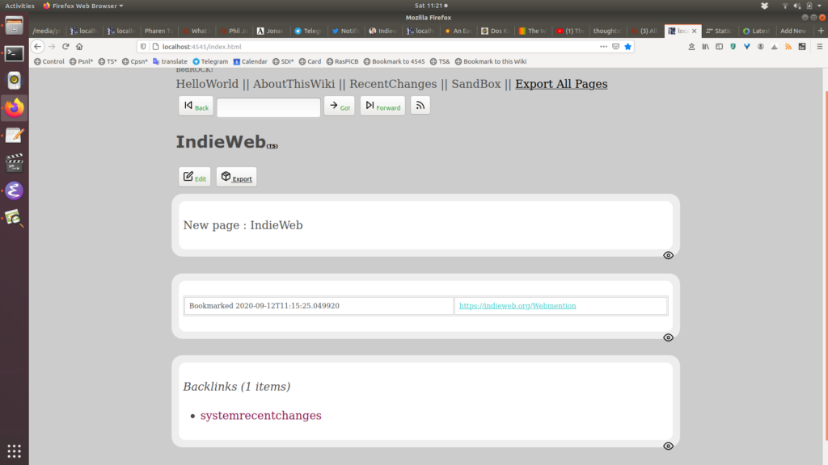Screen dimensions: 828x465
Task: Switch to the Telegram tab
Action: (x=308, y=31)
